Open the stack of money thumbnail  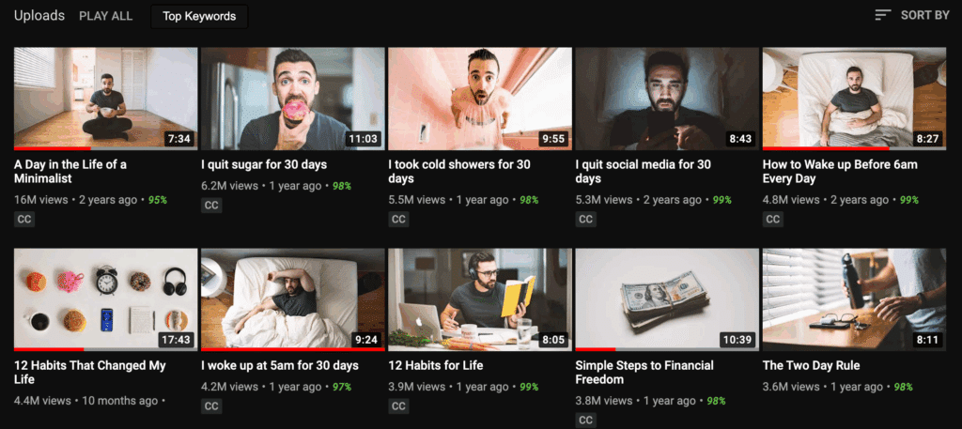(x=667, y=299)
